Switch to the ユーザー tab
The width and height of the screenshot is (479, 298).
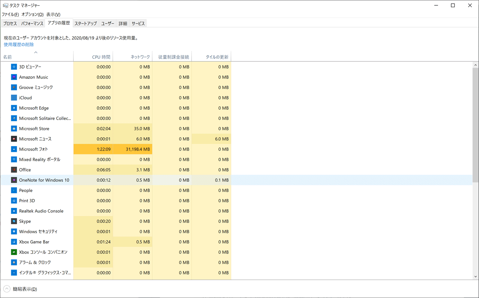point(108,24)
